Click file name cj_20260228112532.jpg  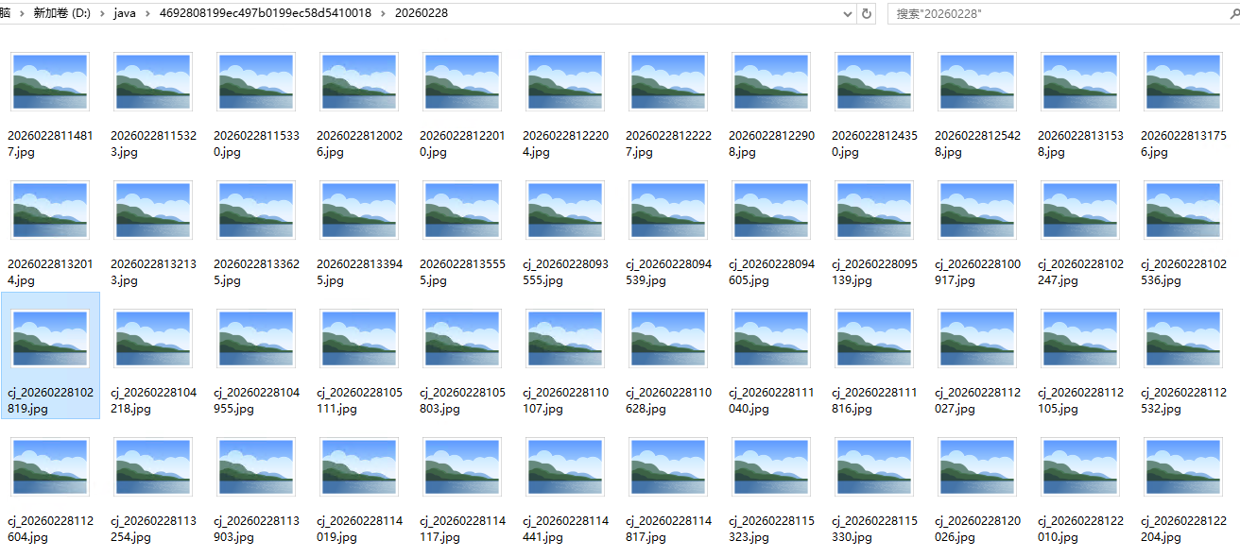[x=1183, y=400]
